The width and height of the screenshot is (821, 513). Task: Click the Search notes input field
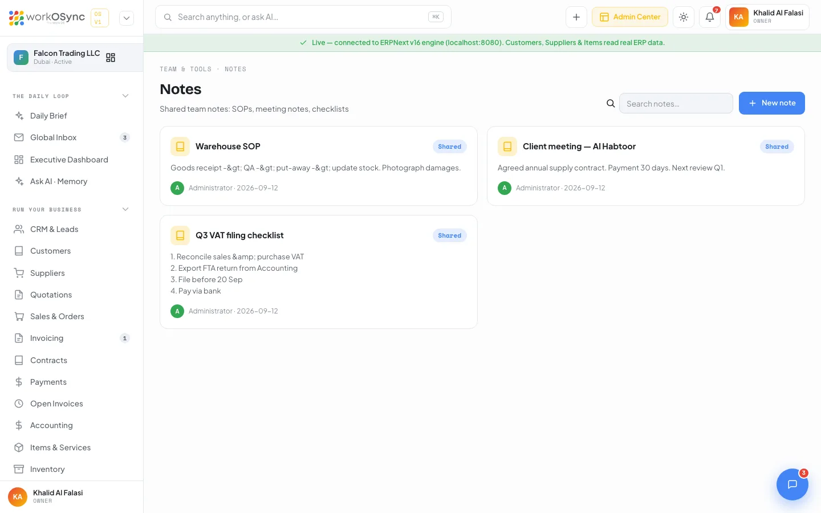pos(676,103)
